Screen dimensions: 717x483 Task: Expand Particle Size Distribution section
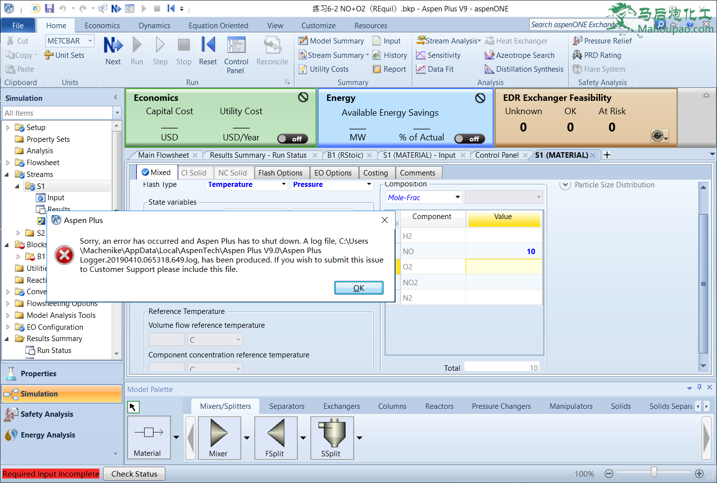tap(565, 185)
